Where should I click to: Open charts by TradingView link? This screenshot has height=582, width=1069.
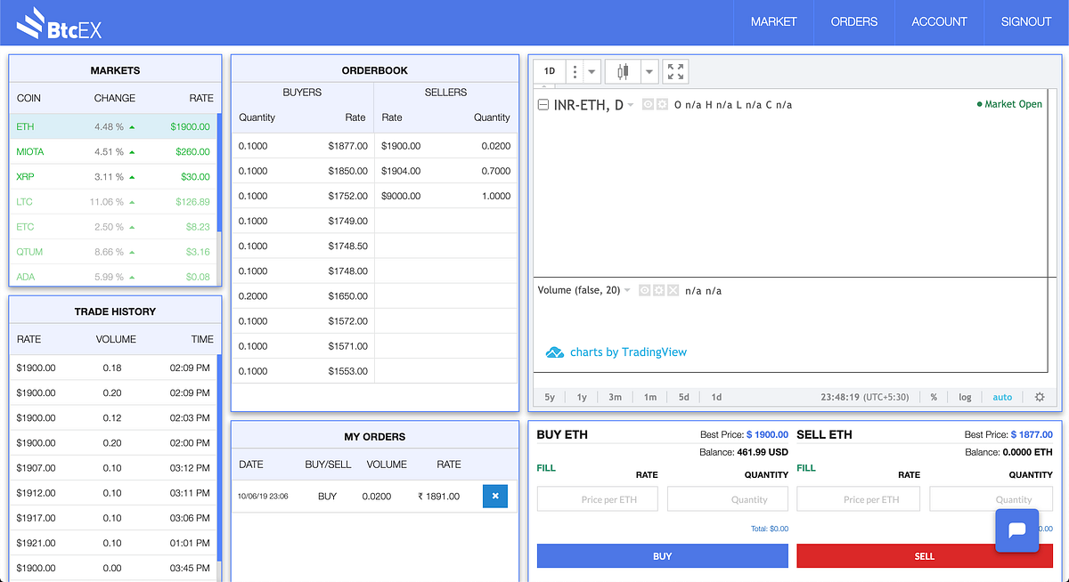(628, 352)
